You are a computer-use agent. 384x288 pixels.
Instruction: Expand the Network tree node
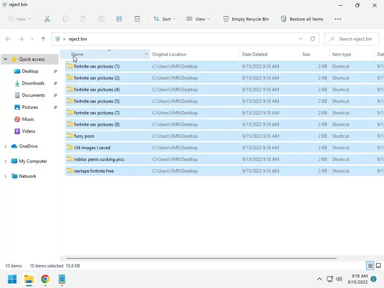tap(5, 176)
